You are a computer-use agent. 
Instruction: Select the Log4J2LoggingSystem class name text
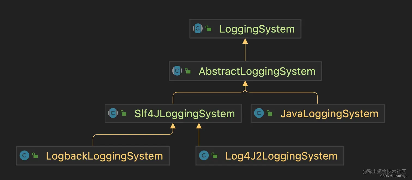[x=281, y=156]
